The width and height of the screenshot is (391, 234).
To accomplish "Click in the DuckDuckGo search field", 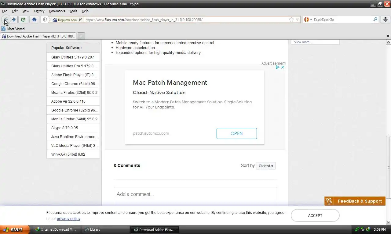I will click(342, 20).
